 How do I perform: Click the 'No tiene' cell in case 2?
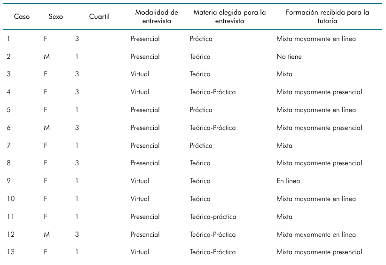tap(289, 56)
